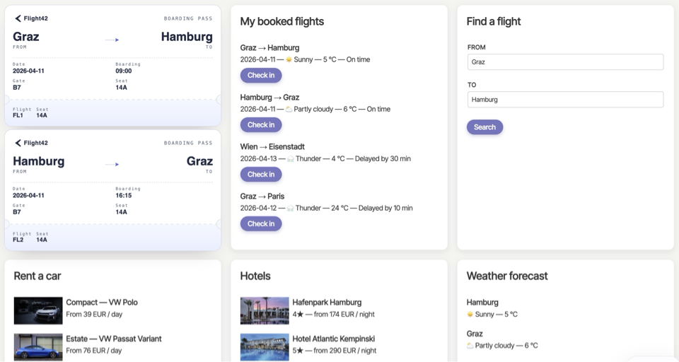
Task: Click 'Delayed by 10 min' status text
Action: [x=385, y=209]
